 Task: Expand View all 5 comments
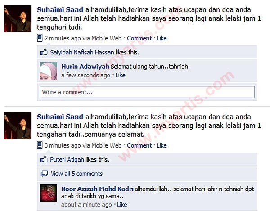pos(76,174)
